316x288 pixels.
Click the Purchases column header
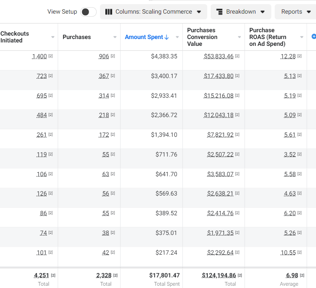click(x=77, y=37)
